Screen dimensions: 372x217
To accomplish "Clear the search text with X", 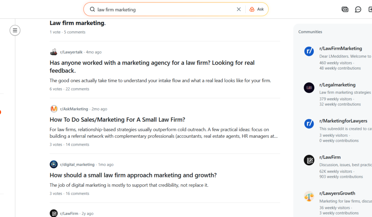I will 239,9.
